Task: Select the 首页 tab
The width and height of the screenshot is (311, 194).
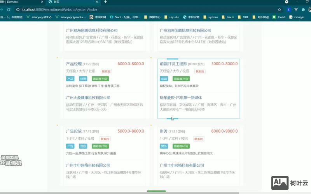Action: point(73,2)
